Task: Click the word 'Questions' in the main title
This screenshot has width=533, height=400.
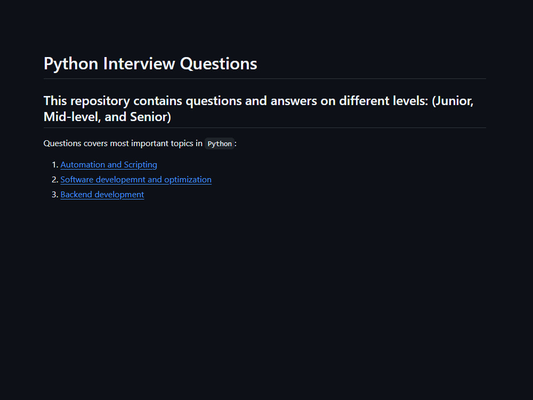Action: (219, 64)
